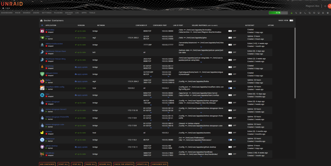Toggle autostart for duckdns
The image size is (331, 166).
click(x=230, y=133)
